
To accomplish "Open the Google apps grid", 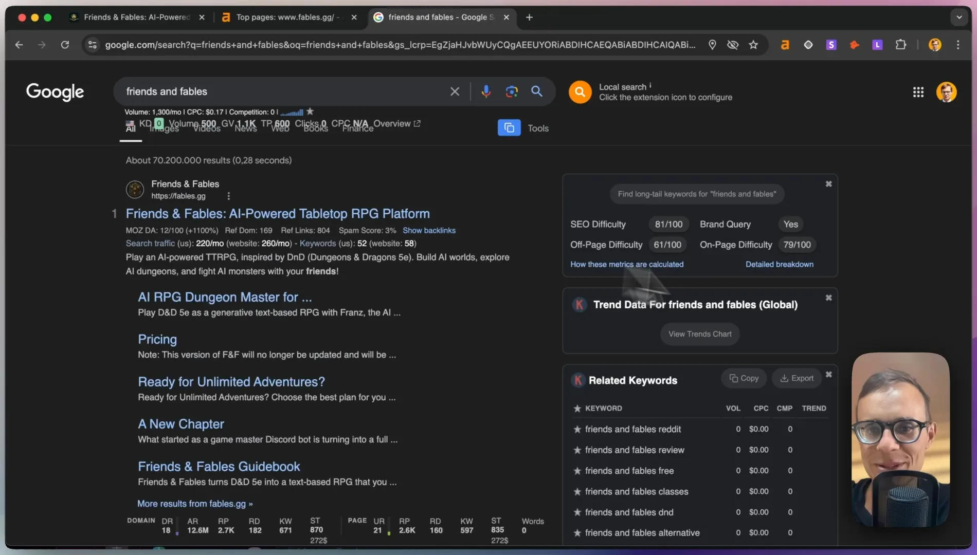I will point(918,92).
